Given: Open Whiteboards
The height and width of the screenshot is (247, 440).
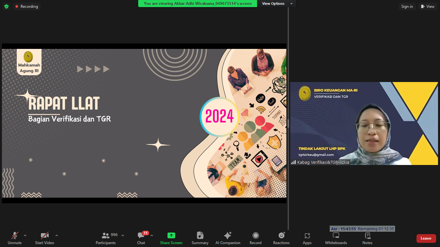Looking at the screenshot, I should tap(336, 238).
